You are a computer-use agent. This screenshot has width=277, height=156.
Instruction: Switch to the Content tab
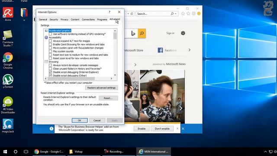pos(75,19)
